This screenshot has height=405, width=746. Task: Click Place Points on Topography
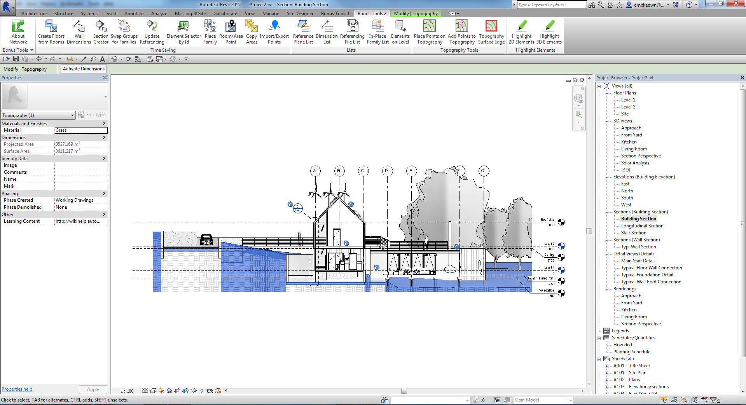(x=429, y=31)
